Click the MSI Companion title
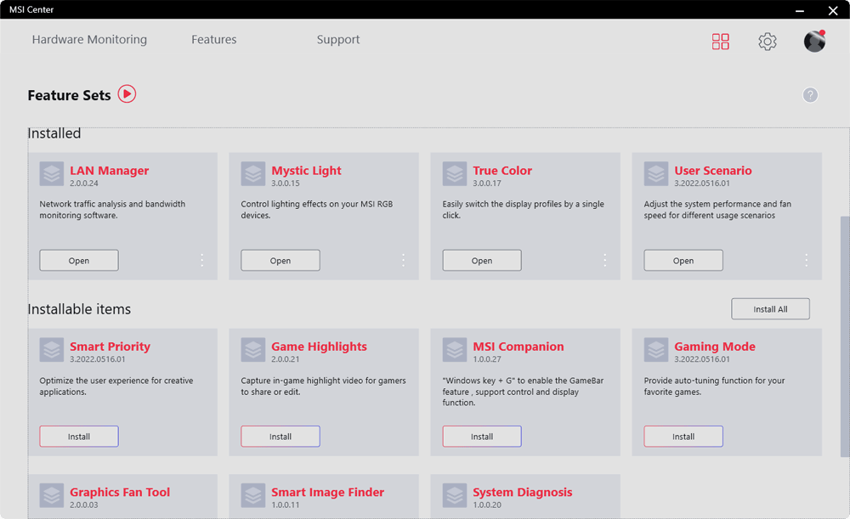This screenshot has width=850, height=519. tap(518, 347)
